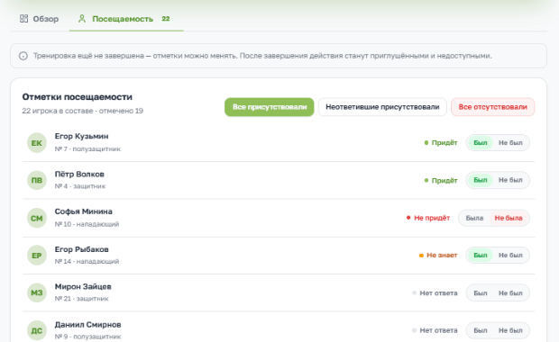Mark Егор Рыбаков as Не был
Image resolution: width=559 pixels, height=342 pixels.
510,256
